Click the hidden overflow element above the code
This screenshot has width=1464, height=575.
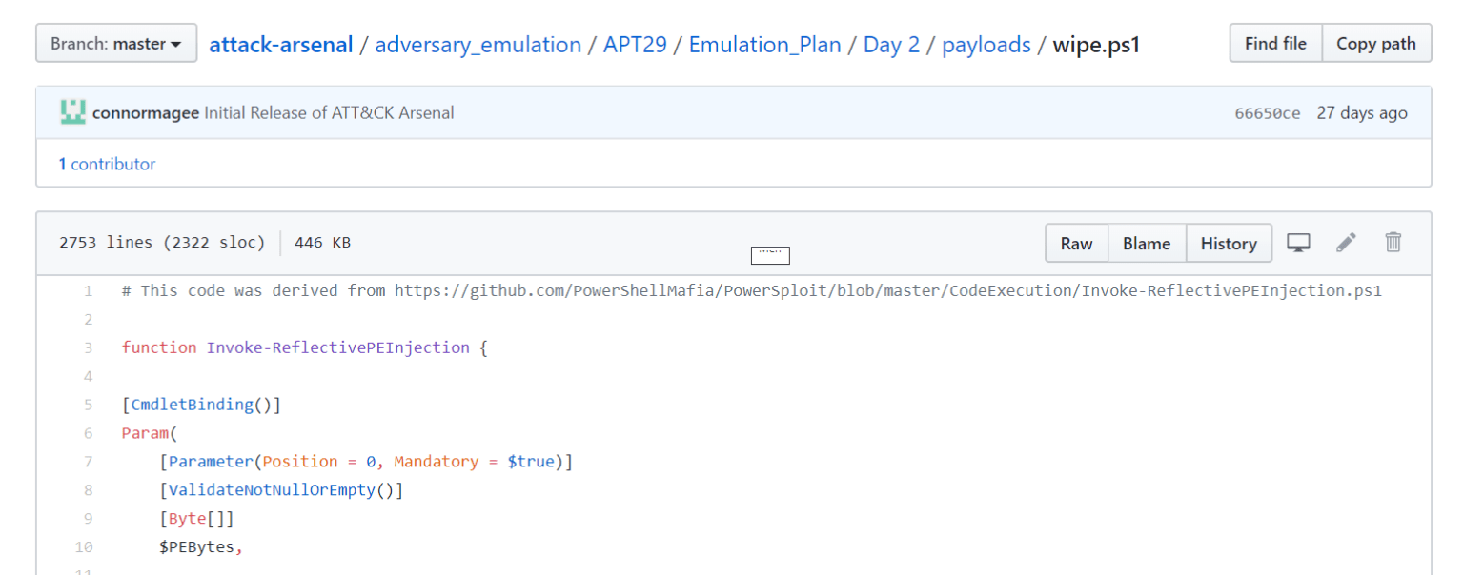pyautogui.click(x=769, y=255)
